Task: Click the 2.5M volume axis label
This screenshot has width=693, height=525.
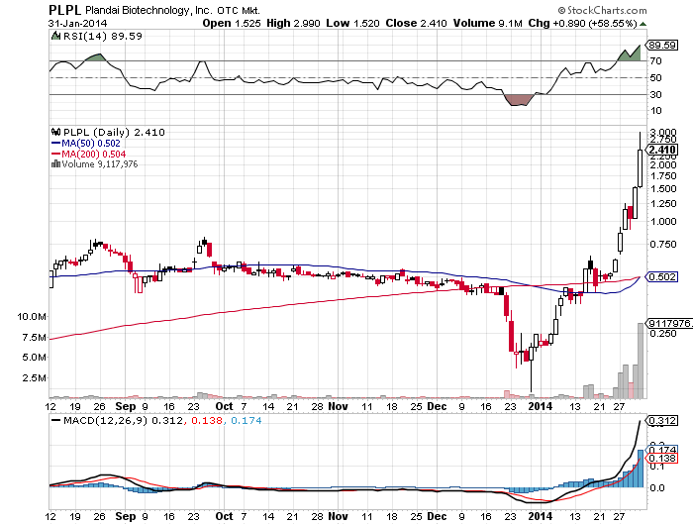Action: coord(34,377)
